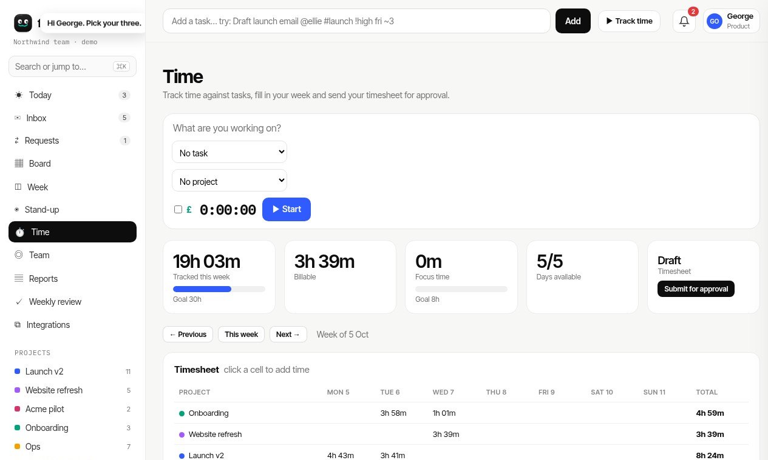Screen dimensions: 768x460
Task: Open the Week view
Action: click(72, 187)
